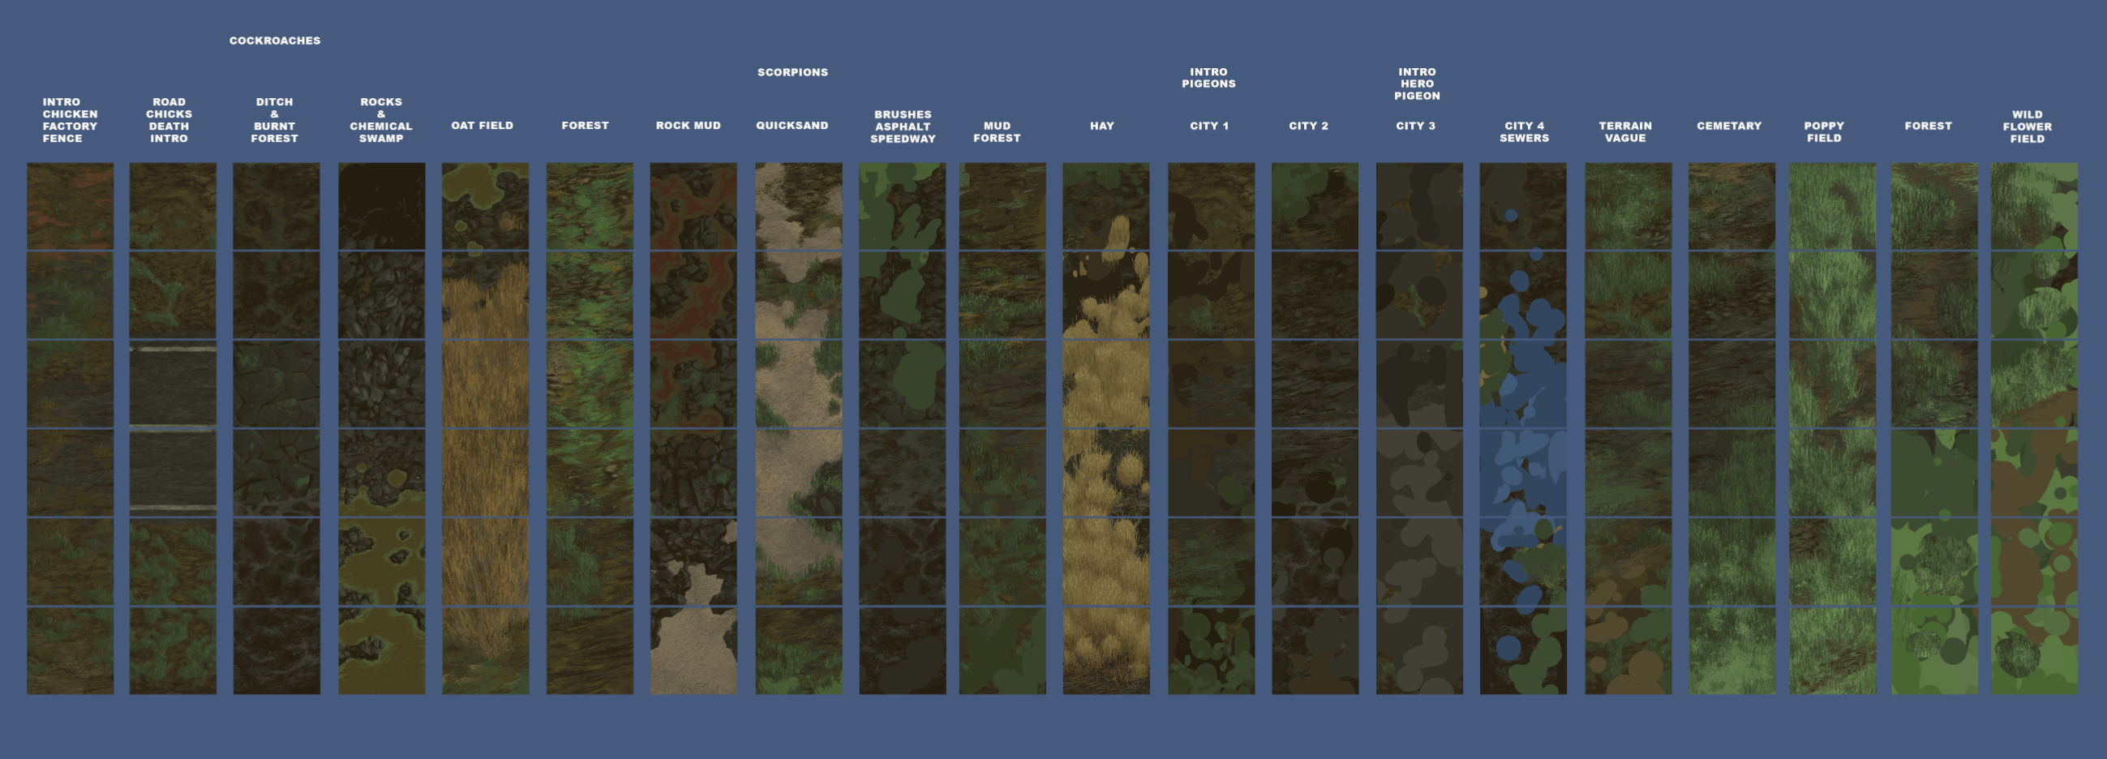Click the POPPY FIELD label

(x=1824, y=132)
